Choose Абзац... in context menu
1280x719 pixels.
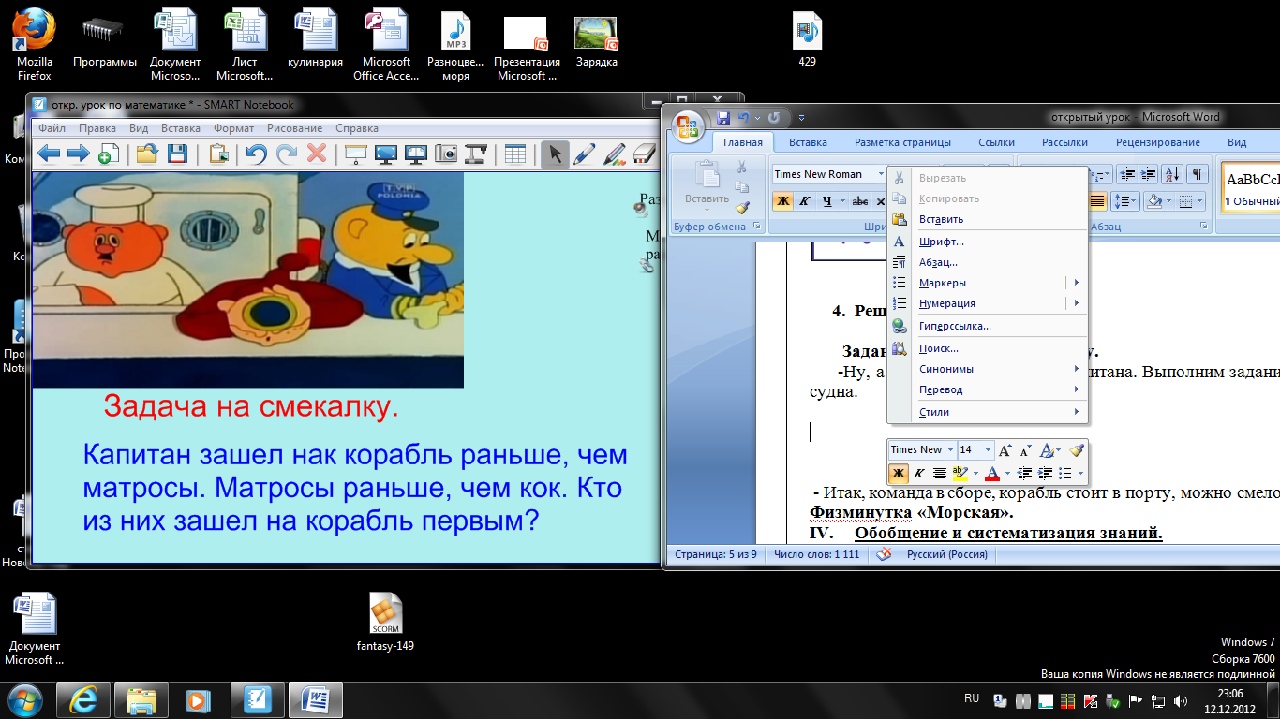988,262
